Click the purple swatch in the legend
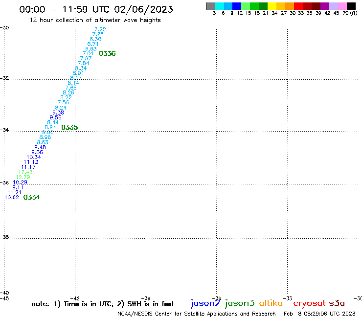The height and width of the screenshot is (318, 362). [x=325, y=6]
